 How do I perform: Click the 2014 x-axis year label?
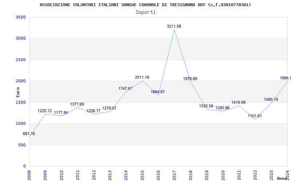tap(126, 175)
